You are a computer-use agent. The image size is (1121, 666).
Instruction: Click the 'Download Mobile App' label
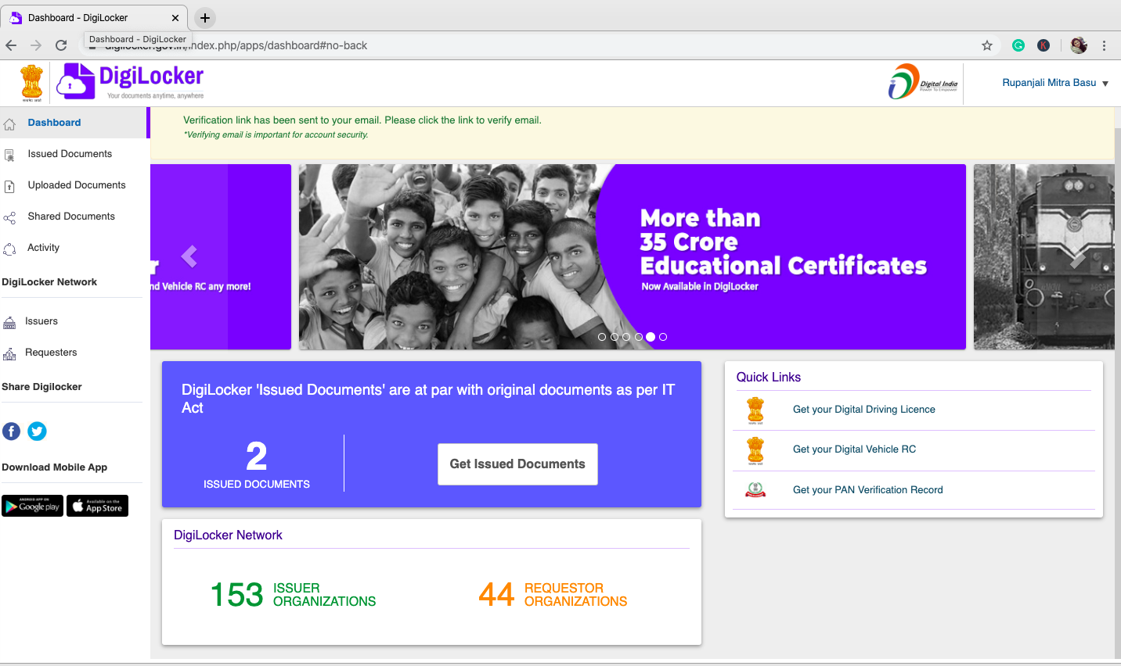point(55,467)
